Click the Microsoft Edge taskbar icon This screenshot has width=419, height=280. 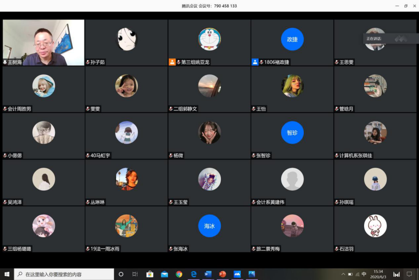click(193, 274)
